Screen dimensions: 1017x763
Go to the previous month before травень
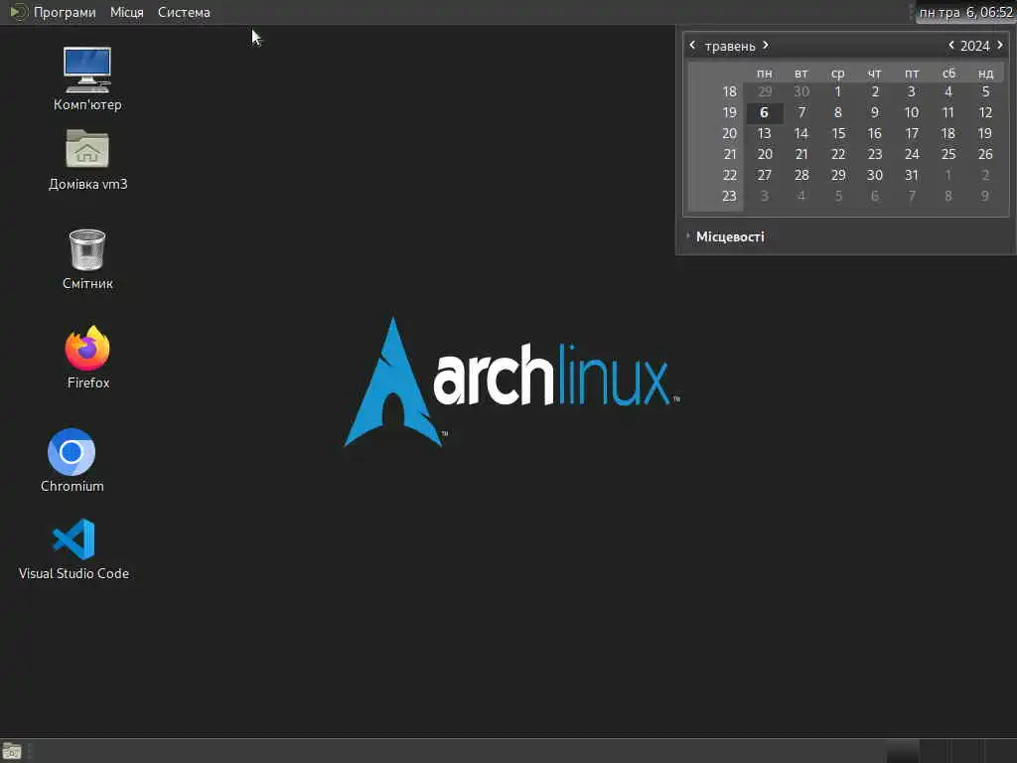click(x=692, y=45)
